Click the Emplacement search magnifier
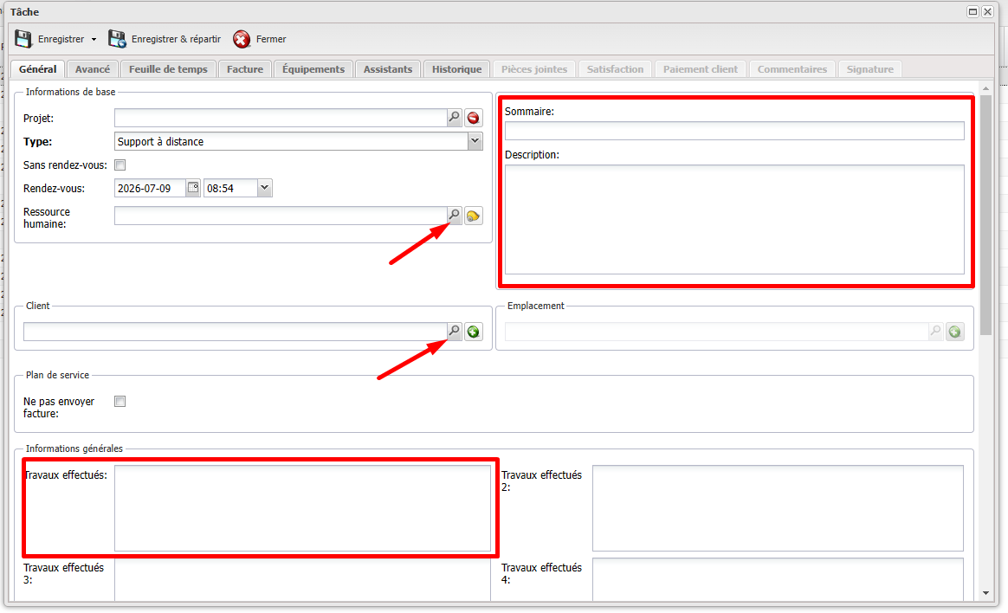Viewport: 1008px width, 613px height. pos(936,331)
